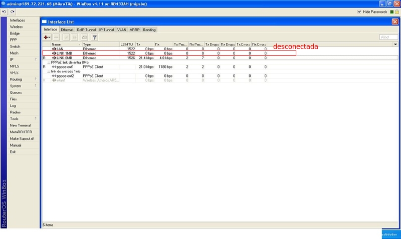Switch to the EoIP Tunnel tab
The image size is (401, 239).
click(86, 29)
